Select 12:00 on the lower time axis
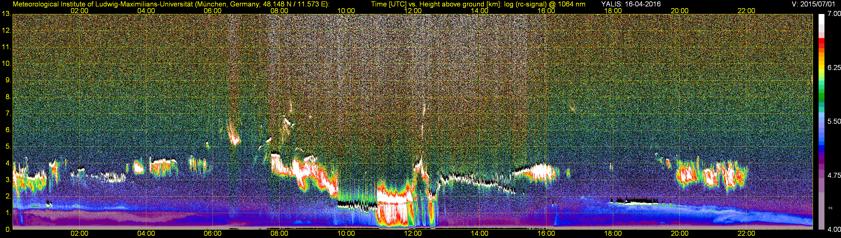The height and width of the screenshot is (238, 841). click(413, 234)
